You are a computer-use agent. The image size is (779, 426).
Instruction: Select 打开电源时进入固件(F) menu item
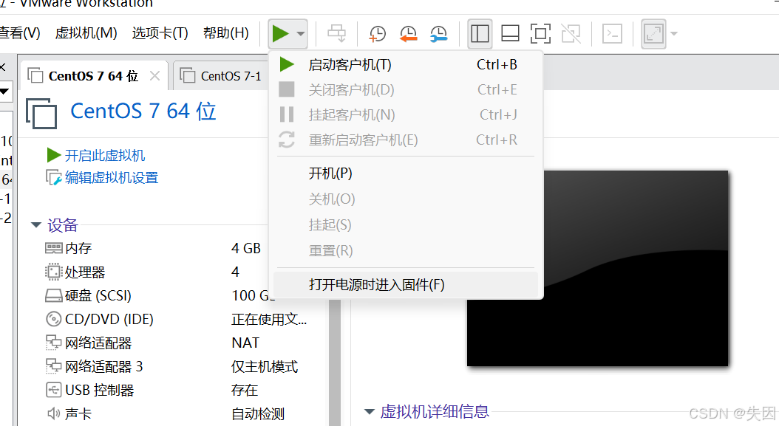[x=405, y=284]
